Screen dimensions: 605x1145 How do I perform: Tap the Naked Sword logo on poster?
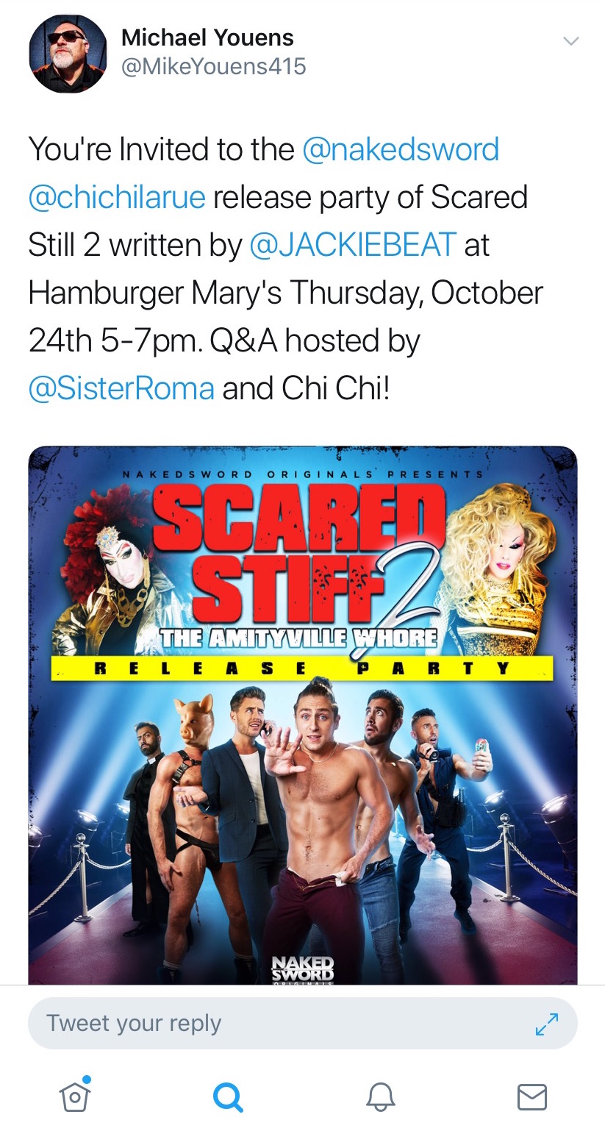[302, 969]
